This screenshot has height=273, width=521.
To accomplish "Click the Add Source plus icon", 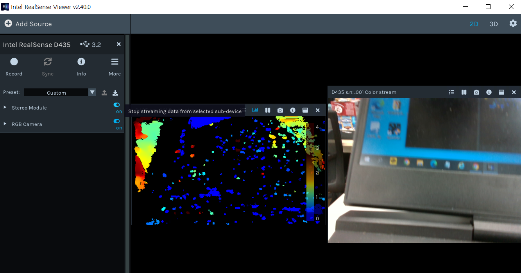I will tap(8, 23).
